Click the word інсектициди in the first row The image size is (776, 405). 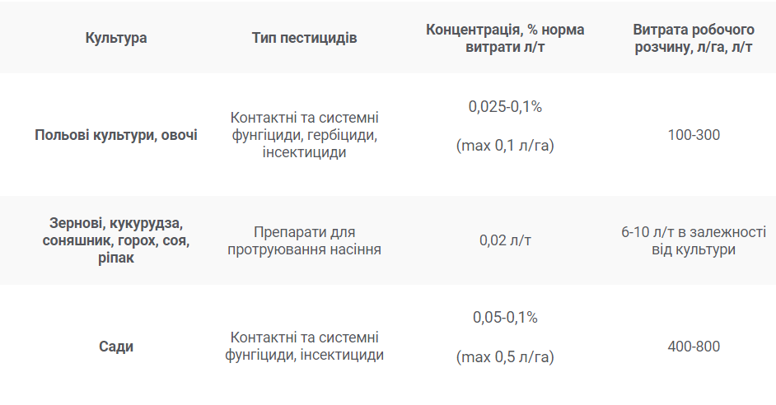pos(304,152)
